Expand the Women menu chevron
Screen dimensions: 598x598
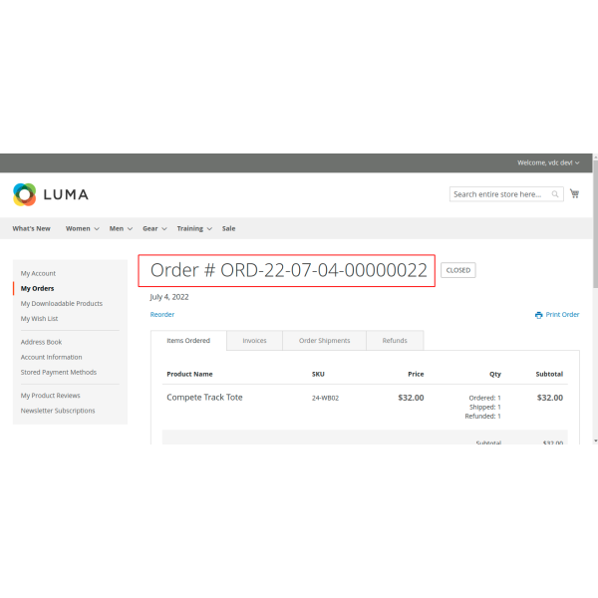[97, 229]
